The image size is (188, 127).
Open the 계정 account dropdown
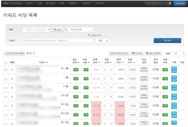(x=36, y=29)
